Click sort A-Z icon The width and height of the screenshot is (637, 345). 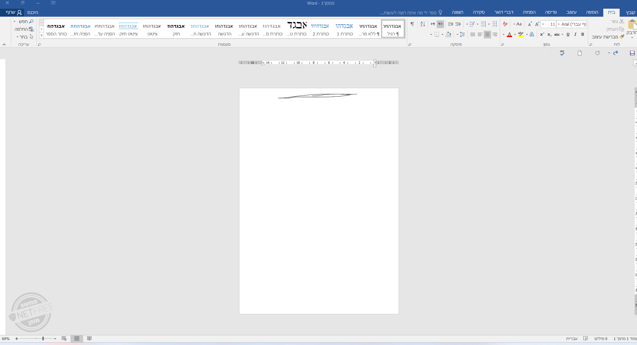pos(423,24)
